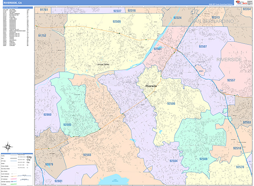254x186 pixels.
Task: Click ZIP code label 92354
Action: [x=247, y=9]
